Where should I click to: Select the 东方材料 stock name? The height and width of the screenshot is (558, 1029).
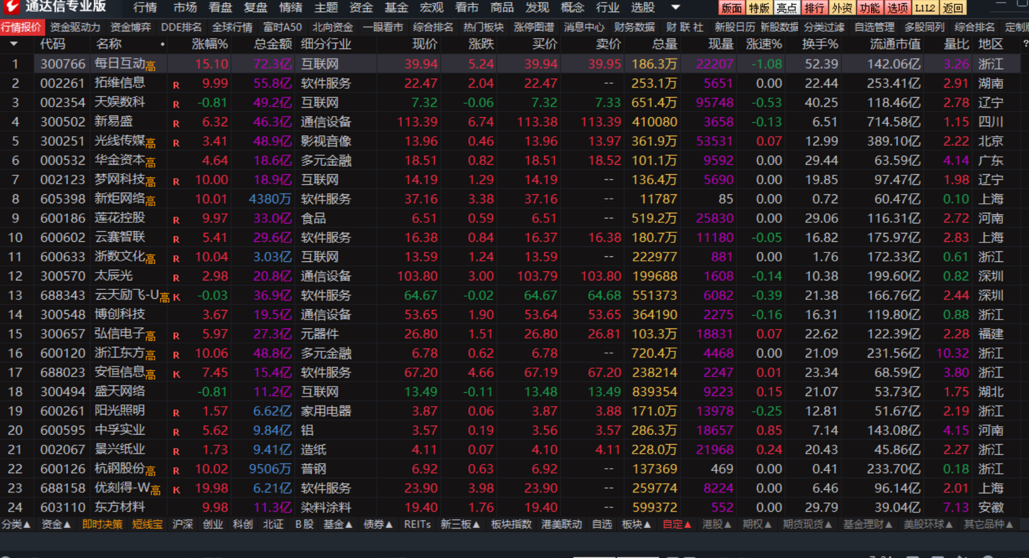[x=120, y=507]
